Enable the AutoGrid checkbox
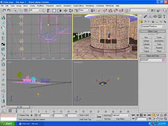This screenshot has width=168, height=126. point(158,34)
